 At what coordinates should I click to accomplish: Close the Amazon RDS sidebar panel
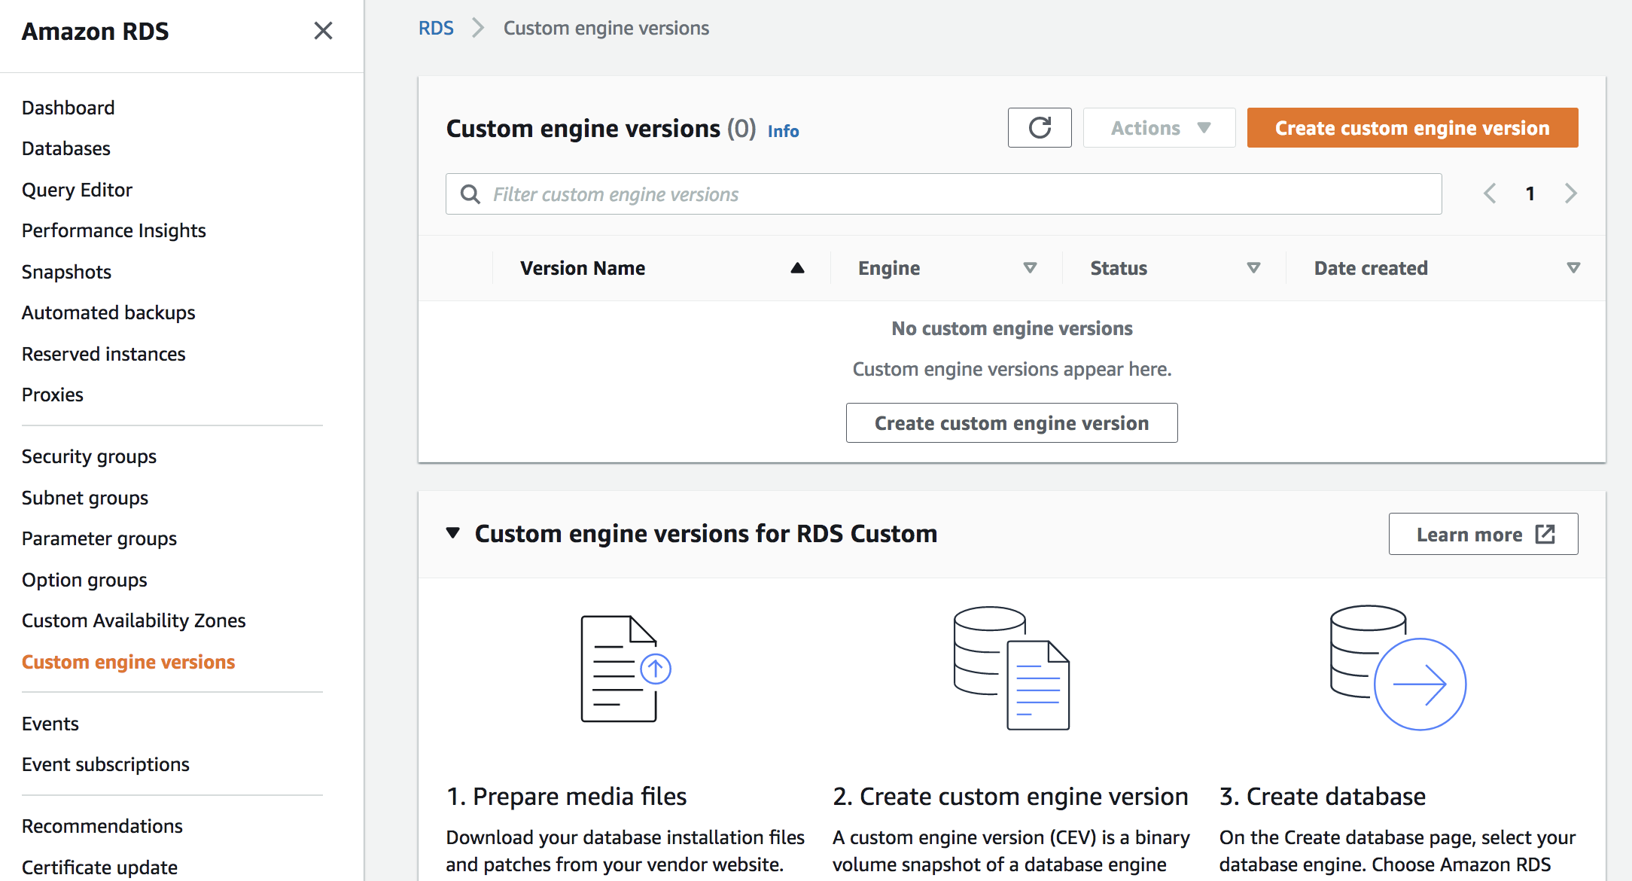click(323, 31)
